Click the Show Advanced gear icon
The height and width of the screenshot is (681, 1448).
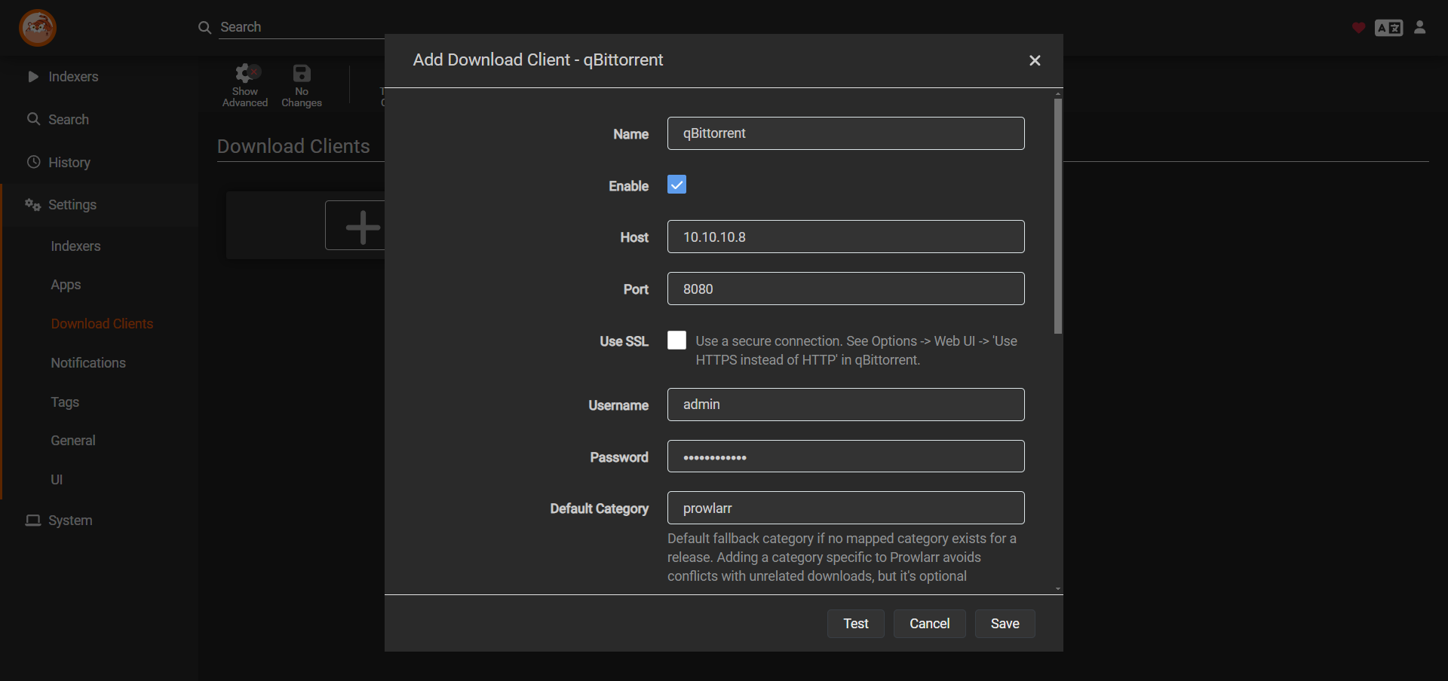[245, 74]
